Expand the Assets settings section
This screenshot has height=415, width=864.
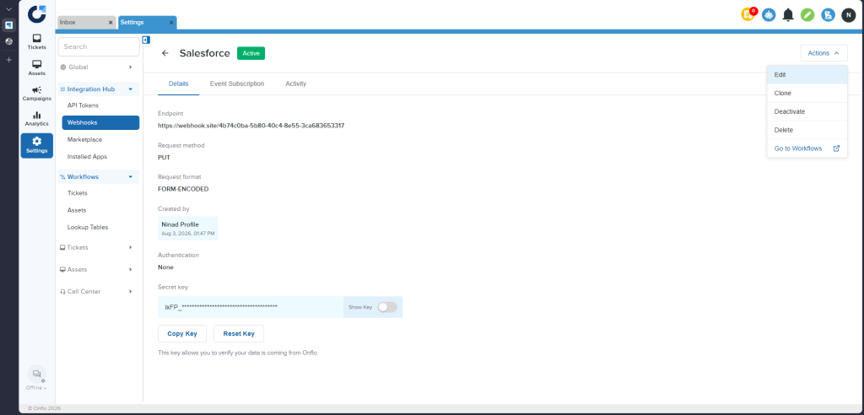[99, 270]
